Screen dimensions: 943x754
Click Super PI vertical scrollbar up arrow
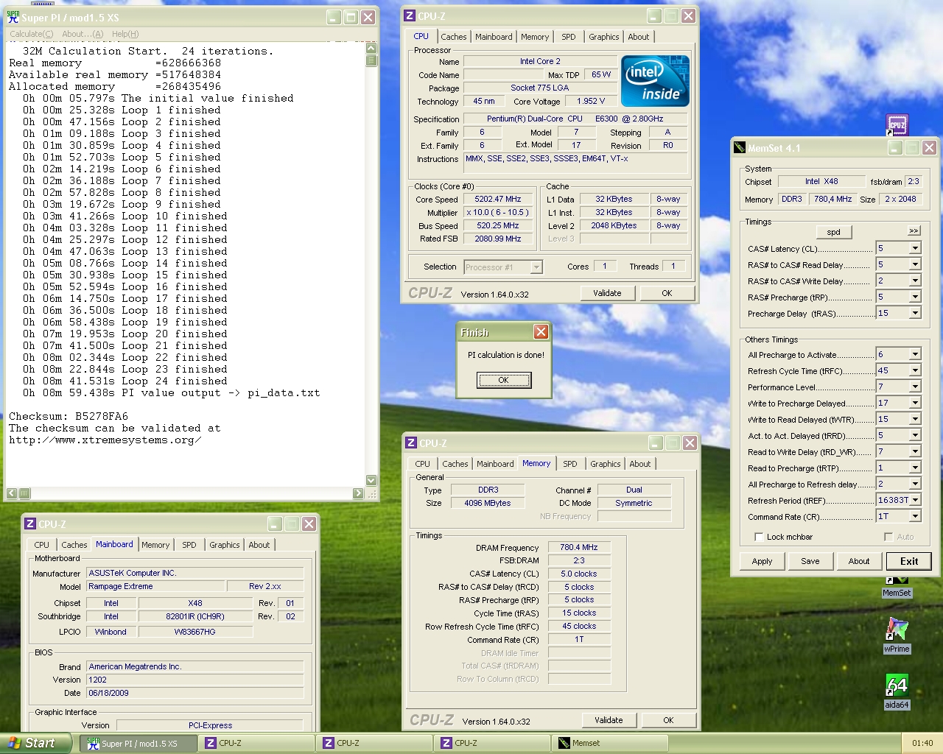pos(371,48)
